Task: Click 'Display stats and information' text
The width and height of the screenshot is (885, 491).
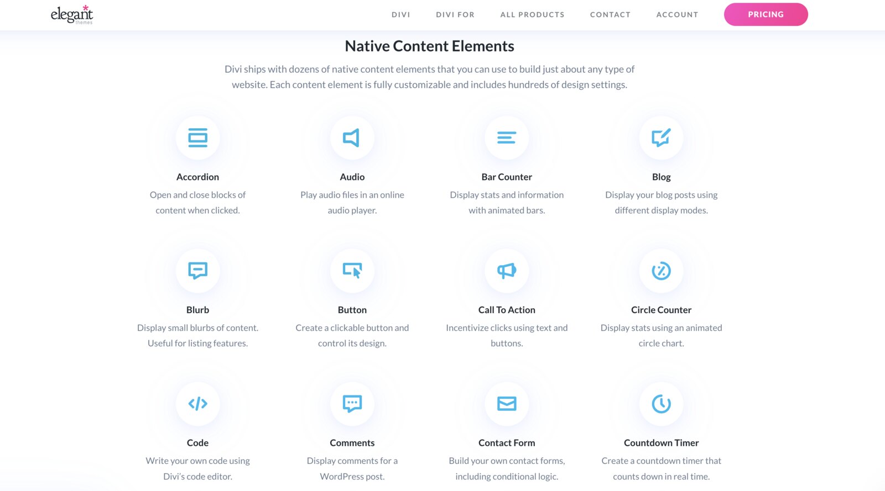Action: tap(507, 195)
